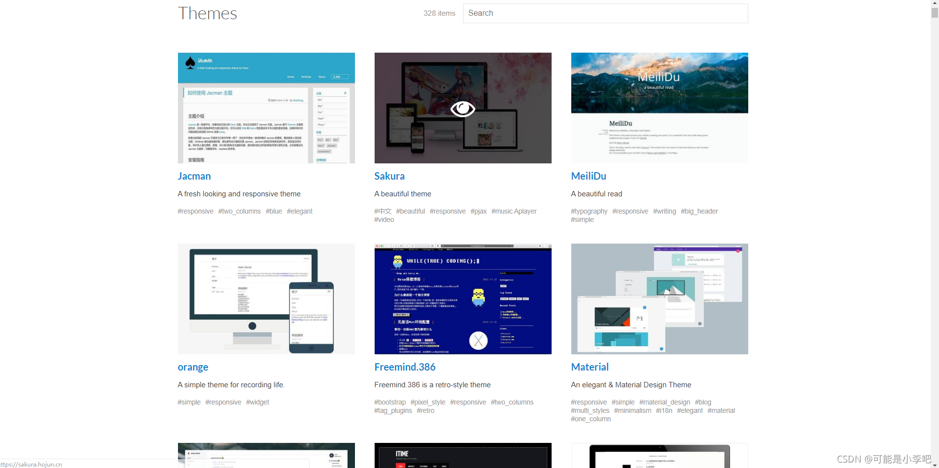Click 'A beautiful read' description
Image resolution: width=939 pixels, height=468 pixels.
tap(596, 194)
